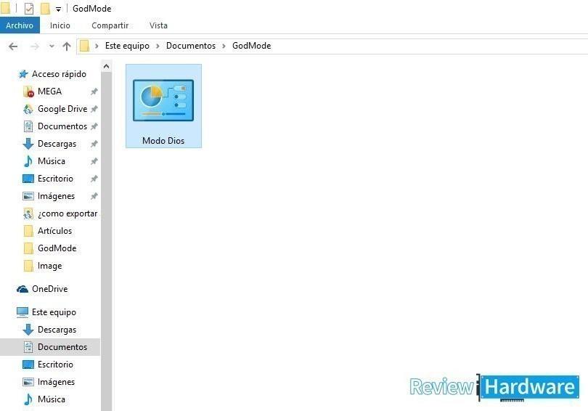Open the ¿como exportar item
This screenshot has height=411, width=588.
click(x=68, y=213)
